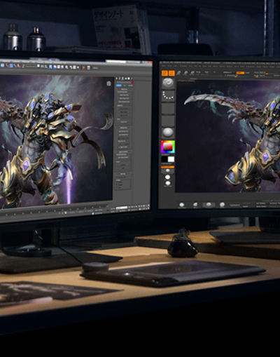The image size is (280, 357).
Task: Select the first brush icon on ZBrush's bottom shelf
Action: point(182,205)
